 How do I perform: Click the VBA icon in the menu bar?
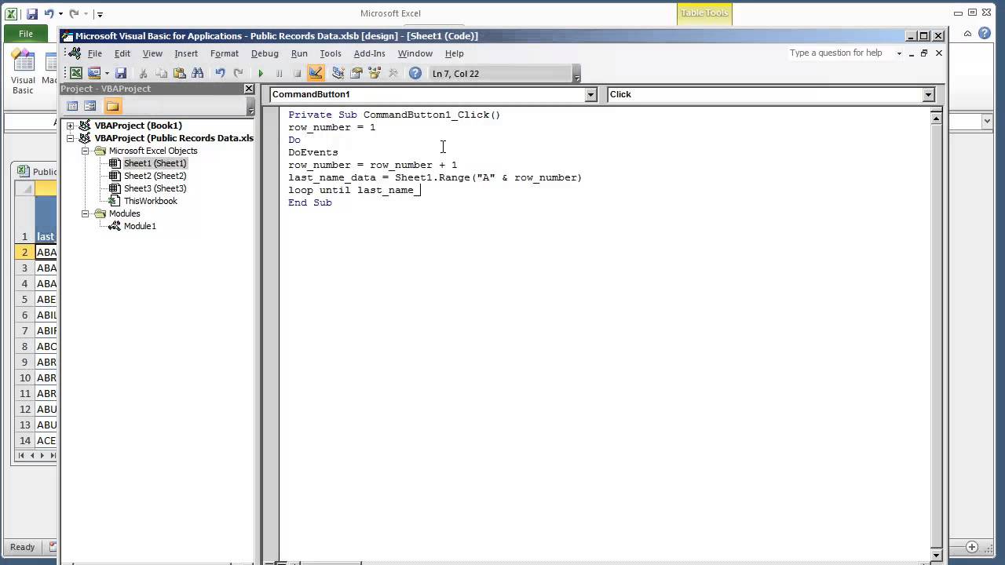75,53
